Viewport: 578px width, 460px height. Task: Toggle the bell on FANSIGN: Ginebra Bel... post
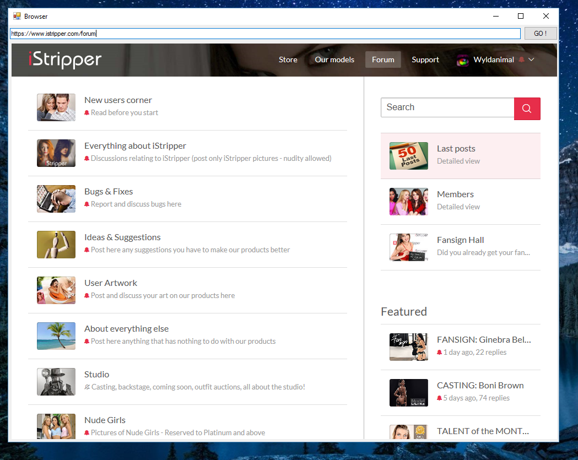click(439, 352)
